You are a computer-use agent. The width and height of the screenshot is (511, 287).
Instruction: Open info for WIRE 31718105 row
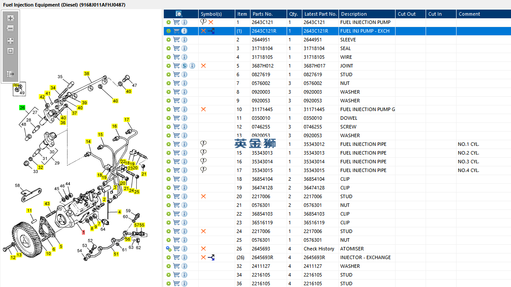pyautogui.click(x=184, y=57)
